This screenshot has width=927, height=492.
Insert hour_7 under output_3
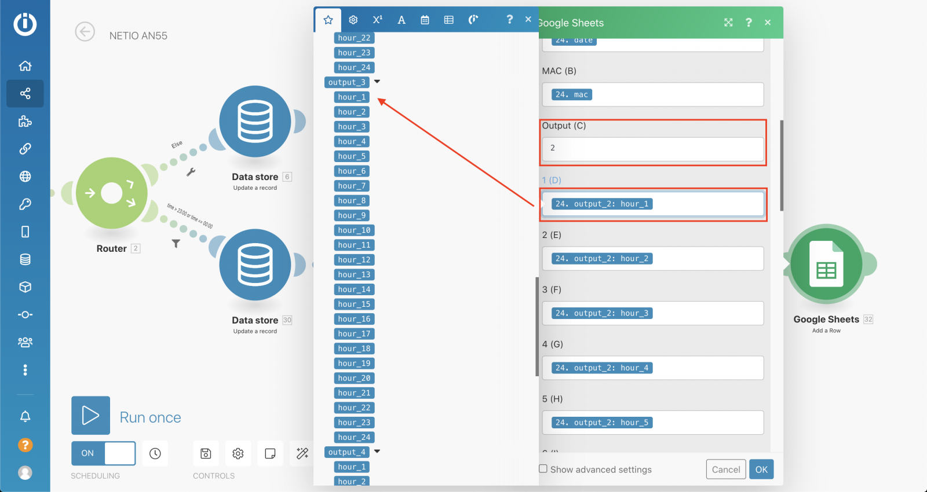pyautogui.click(x=352, y=186)
